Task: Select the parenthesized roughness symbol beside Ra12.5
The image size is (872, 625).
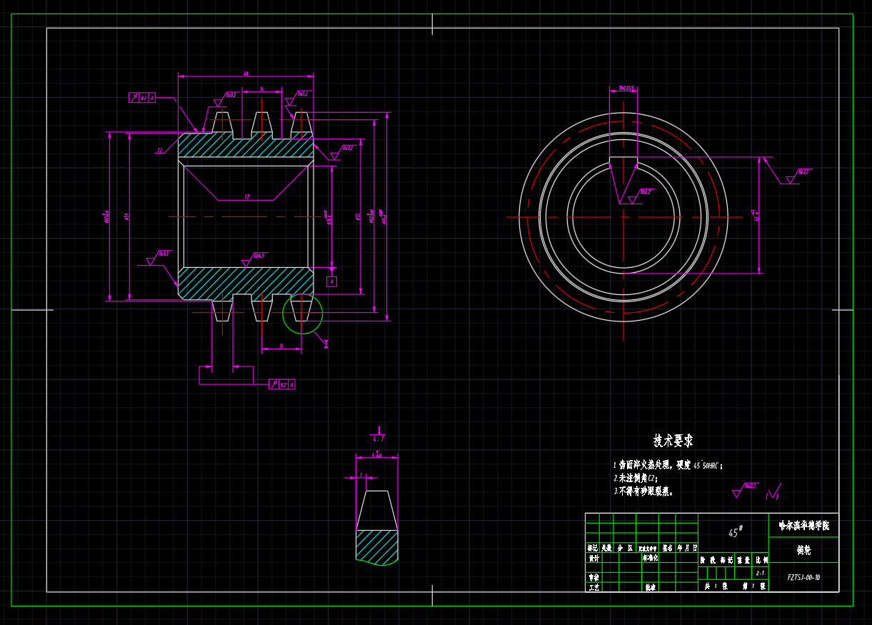Action: 773,491
